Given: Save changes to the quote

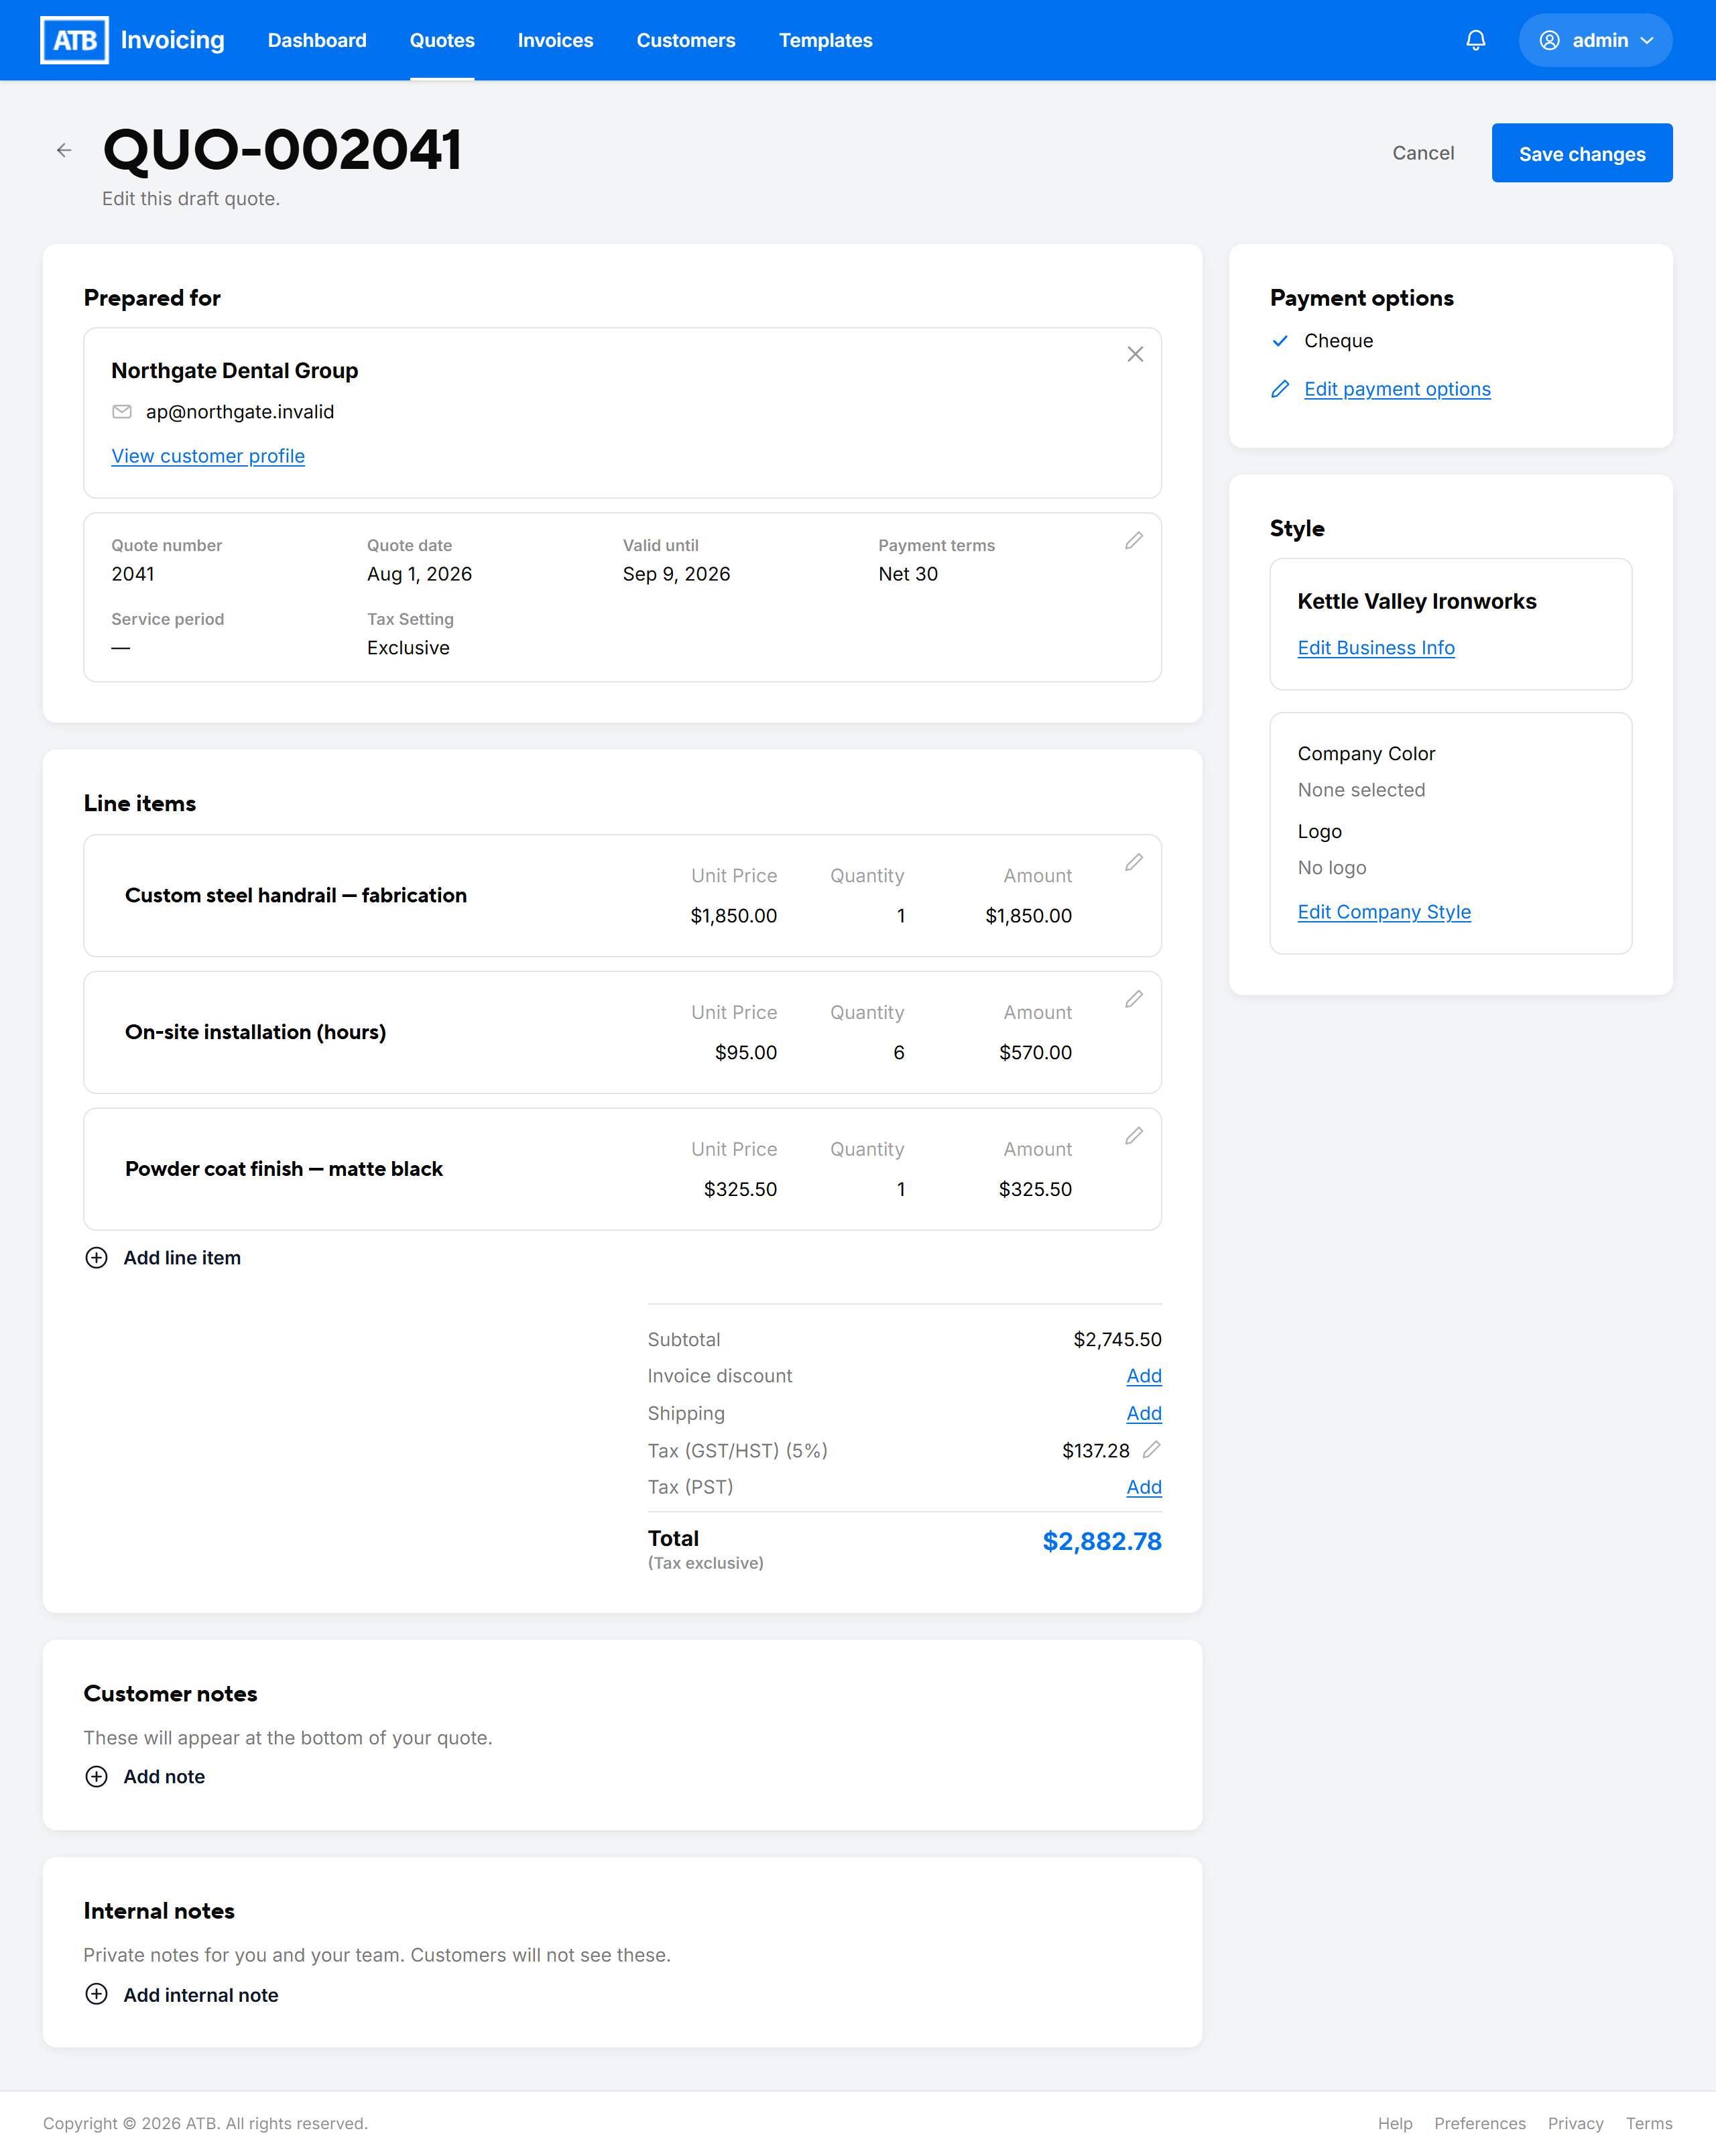Looking at the screenshot, I should point(1582,153).
